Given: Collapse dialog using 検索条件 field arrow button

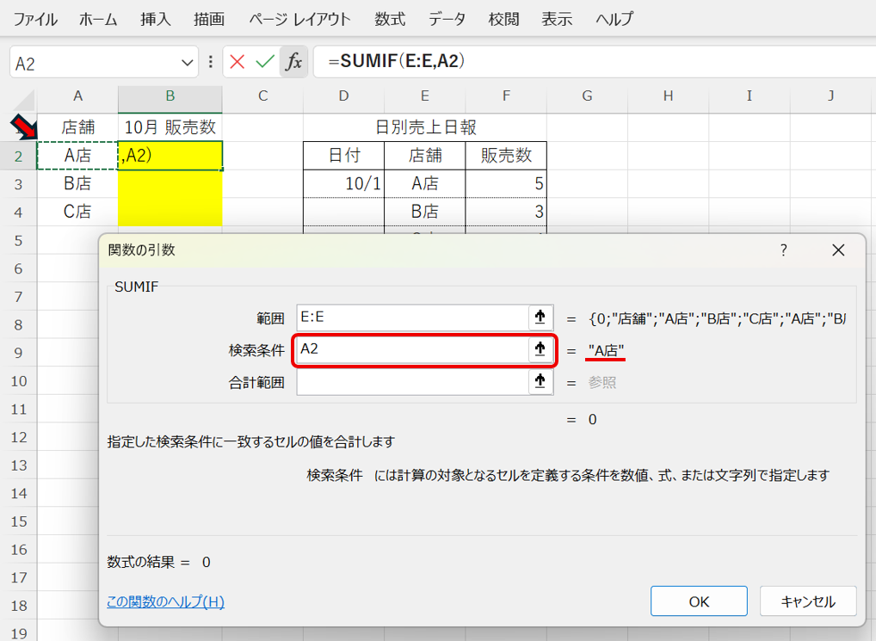Looking at the screenshot, I should tap(540, 349).
